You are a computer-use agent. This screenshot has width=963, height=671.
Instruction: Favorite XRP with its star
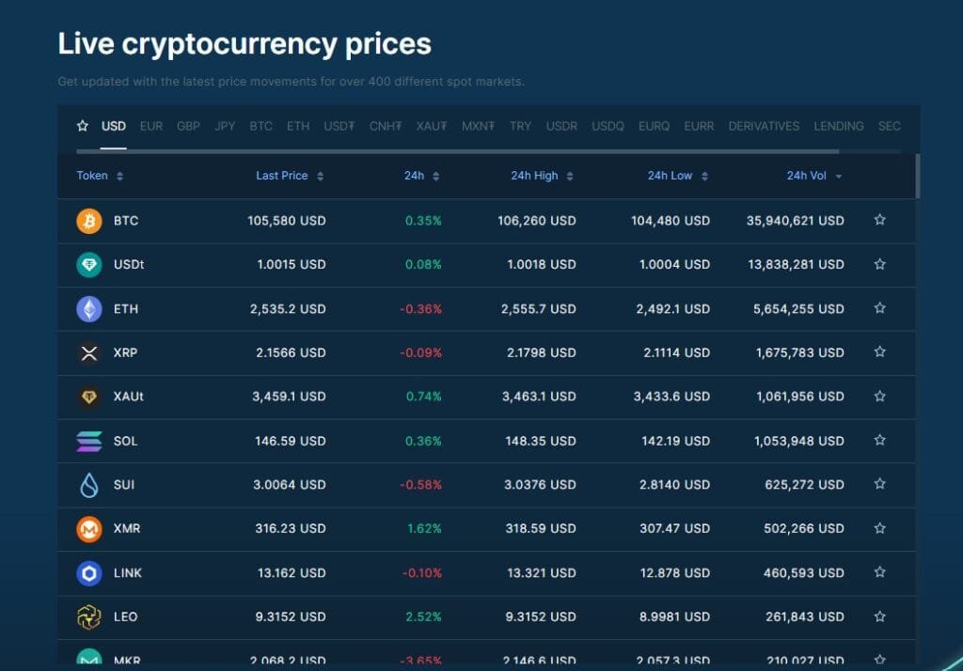point(879,351)
